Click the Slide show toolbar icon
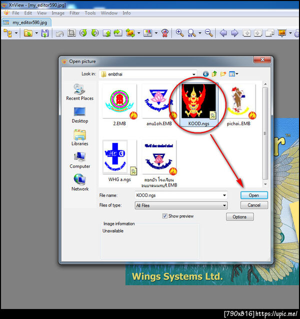Viewport: 300px width, 319px height. [x=282, y=33]
